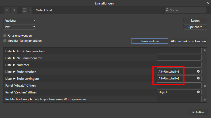211x118 pixels.
Task: Click the search magnifier icon
Action: [x=167, y=10]
